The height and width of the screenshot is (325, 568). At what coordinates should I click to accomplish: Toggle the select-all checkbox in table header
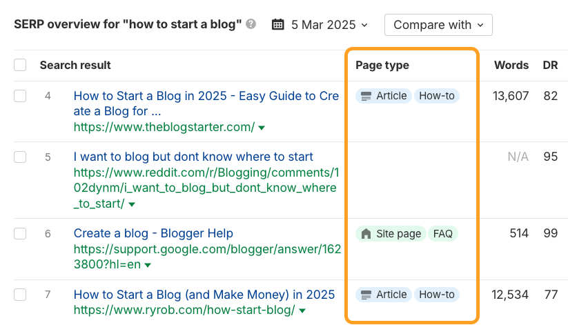(20, 66)
